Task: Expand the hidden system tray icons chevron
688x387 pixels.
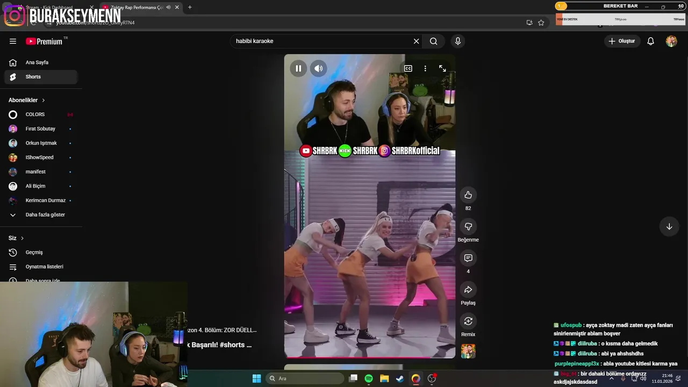Action: tap(612, 378)
